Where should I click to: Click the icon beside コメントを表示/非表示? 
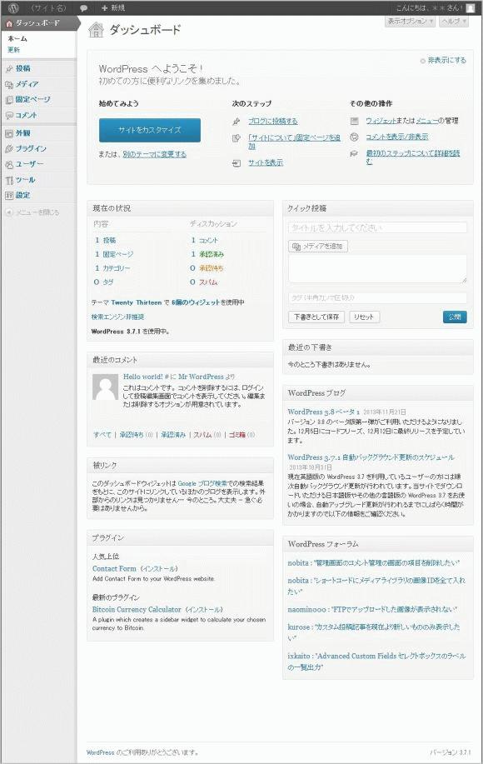pos(355,137)
